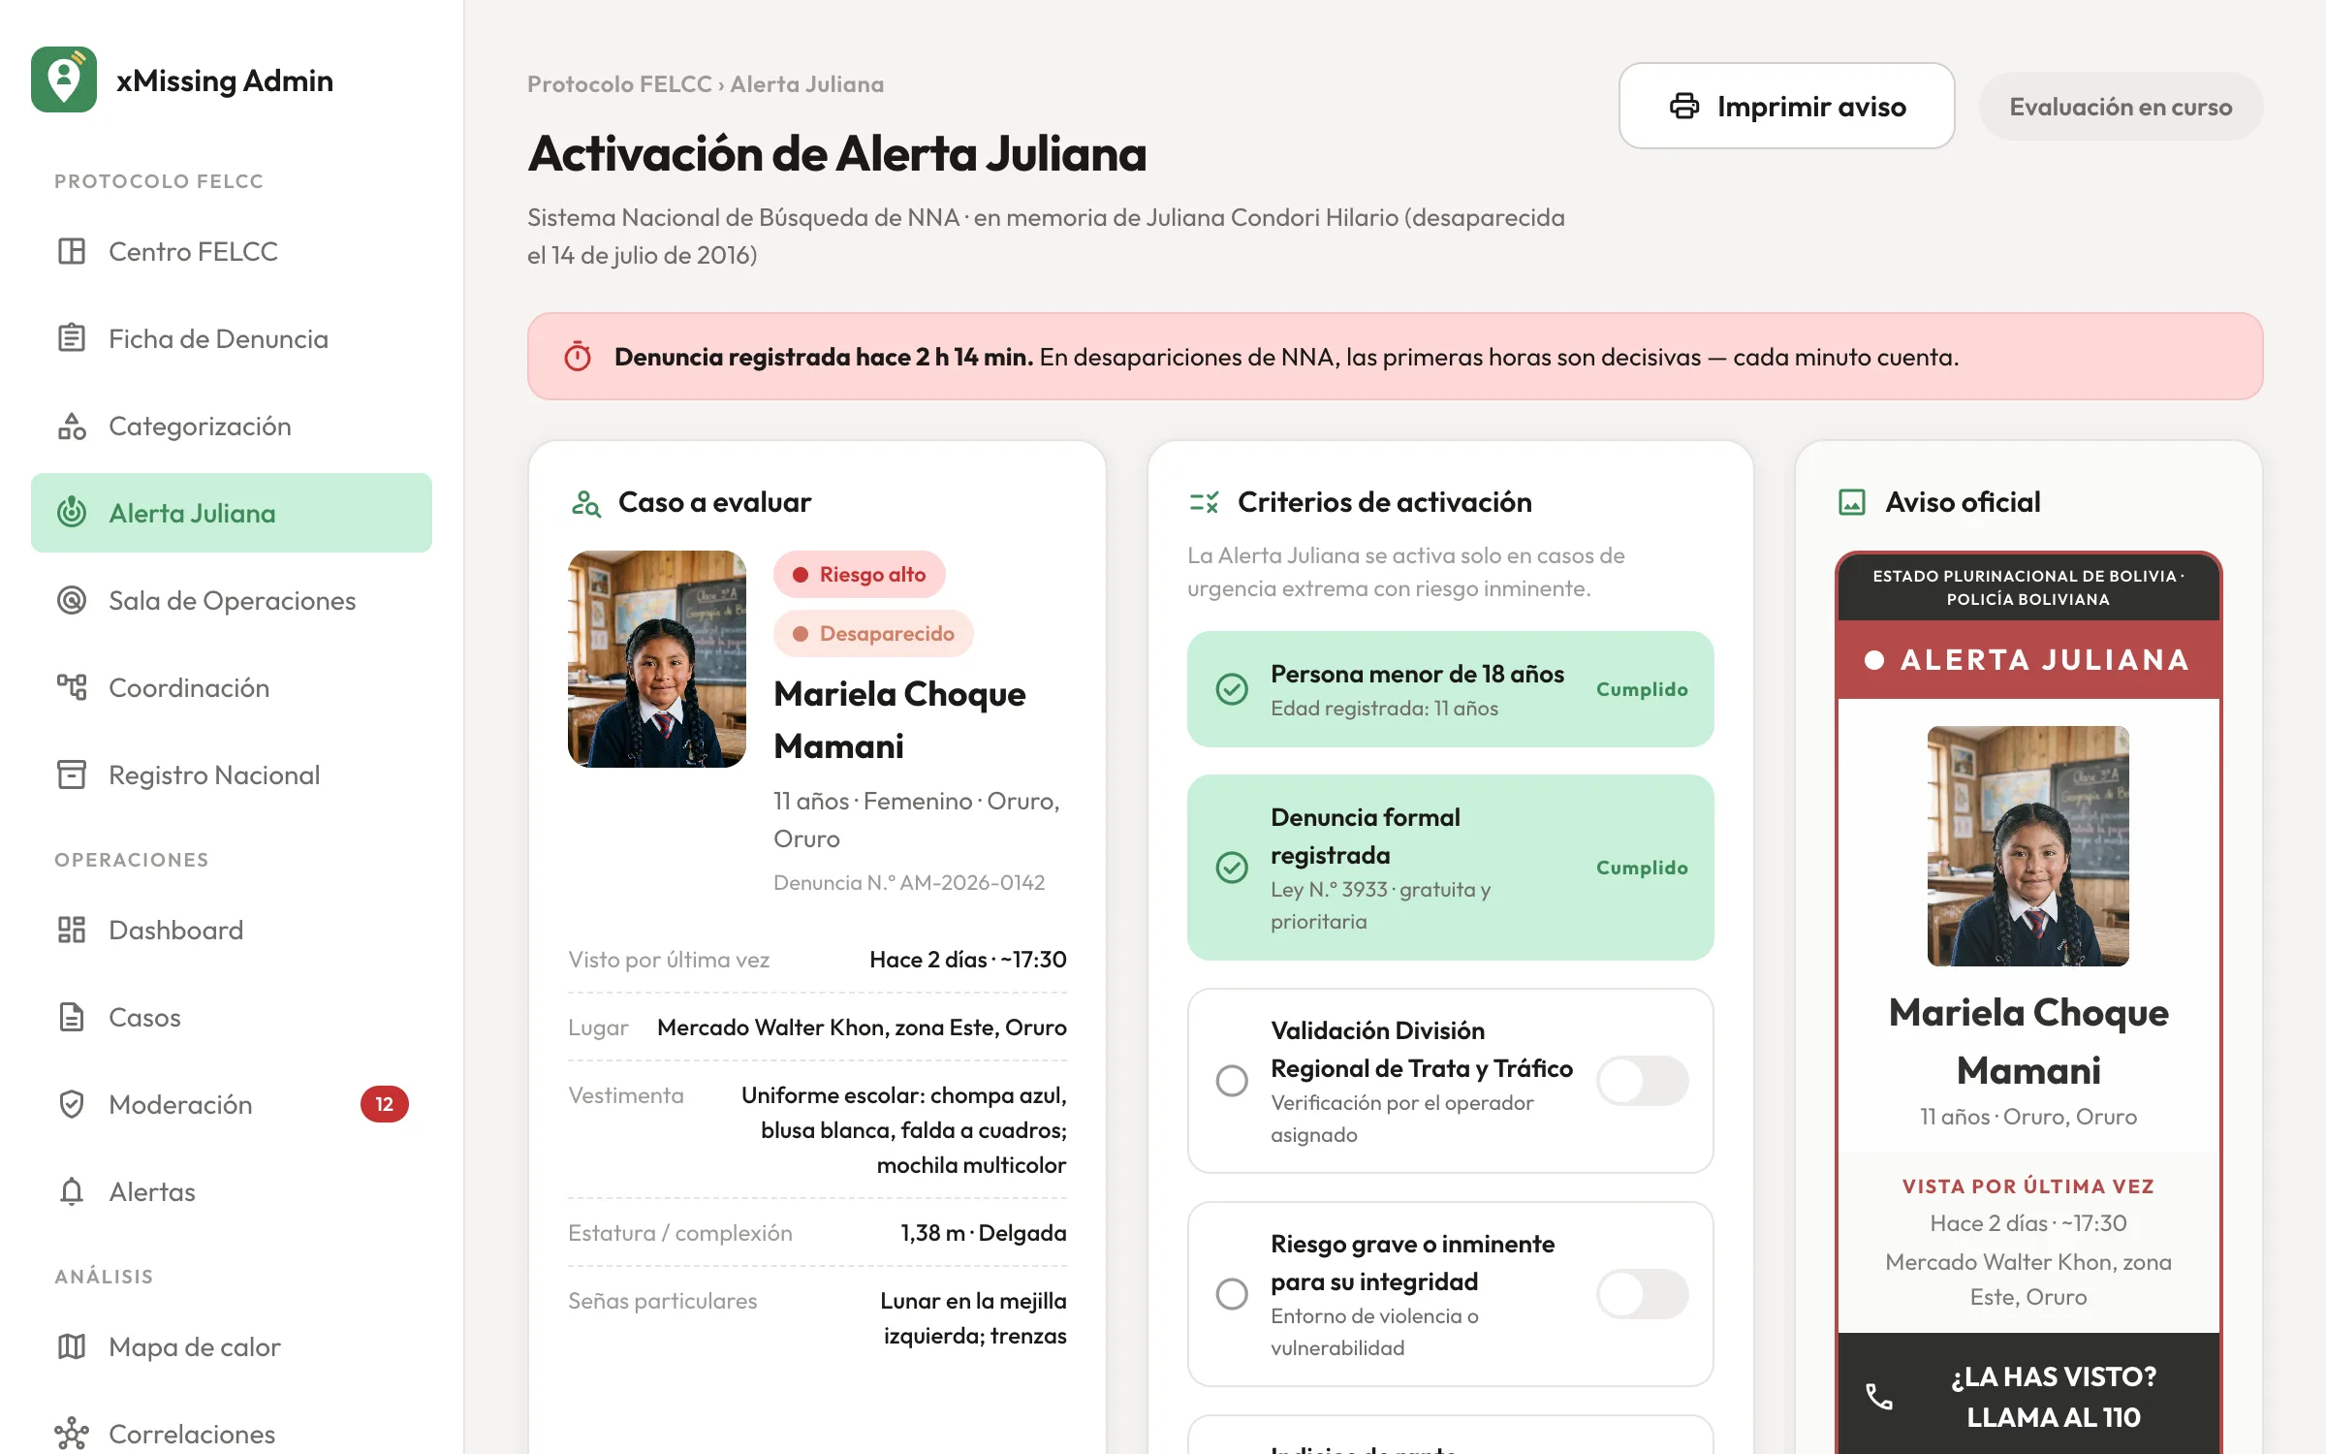Click the Sala de Operaciones target icon
The width and height of the screenshot is (2326, 1454).
coord(72,600)
